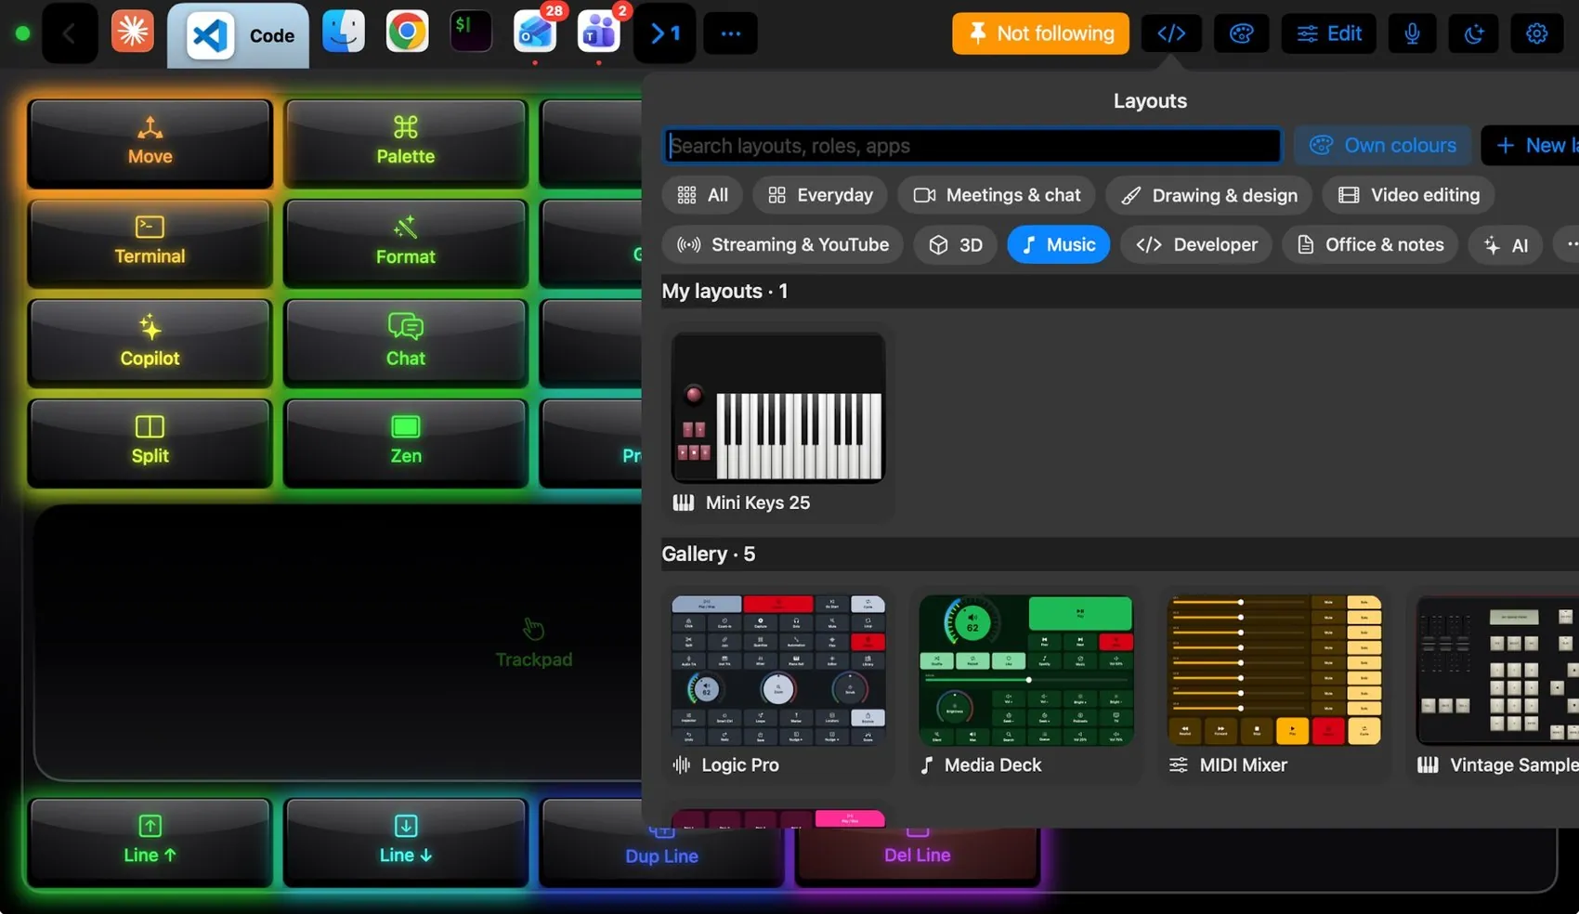Viewport: 1579px width, 914px height.
Task: Tap the Palette command key
Action: coord(406,143)
